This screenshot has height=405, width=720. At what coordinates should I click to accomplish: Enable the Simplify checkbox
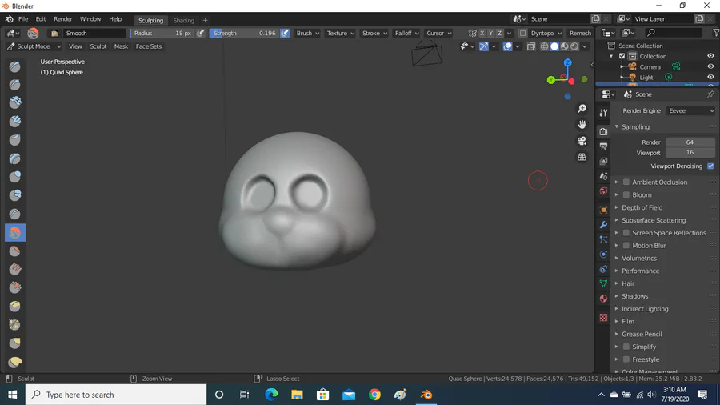tap(626, 347)
